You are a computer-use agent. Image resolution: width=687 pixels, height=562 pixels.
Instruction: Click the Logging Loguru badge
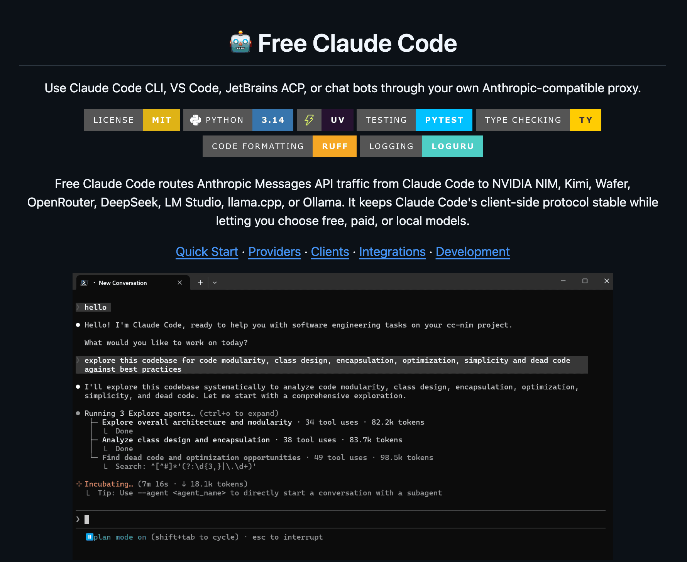pos(421,146)
